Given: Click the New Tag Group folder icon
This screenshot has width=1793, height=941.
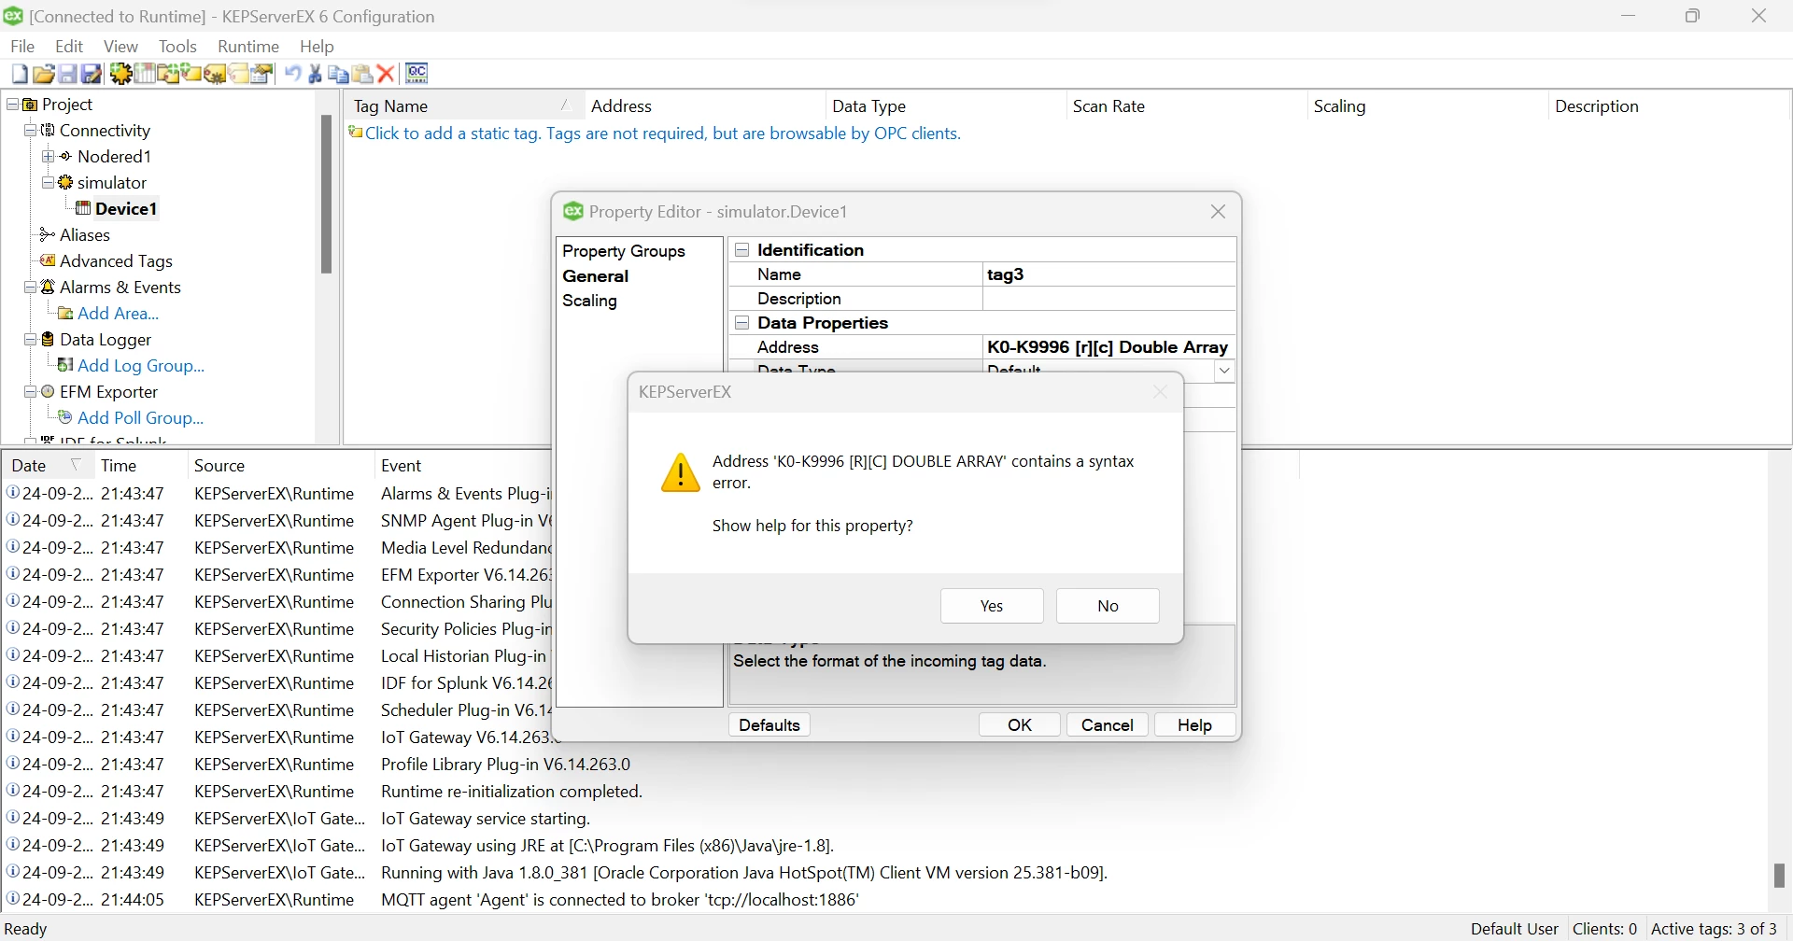Looking at the screenshot, I should click(x=169, y=75).
